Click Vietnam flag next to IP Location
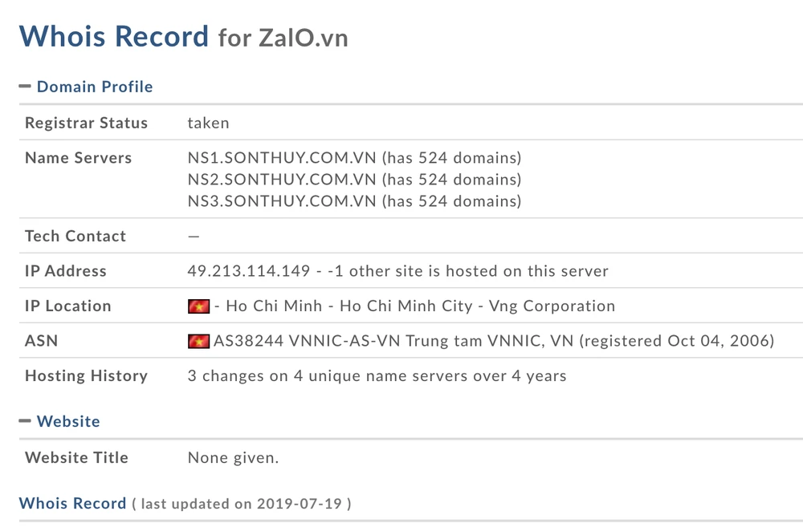This screenshot has width=803, height=531. click(x=198, y=306)
